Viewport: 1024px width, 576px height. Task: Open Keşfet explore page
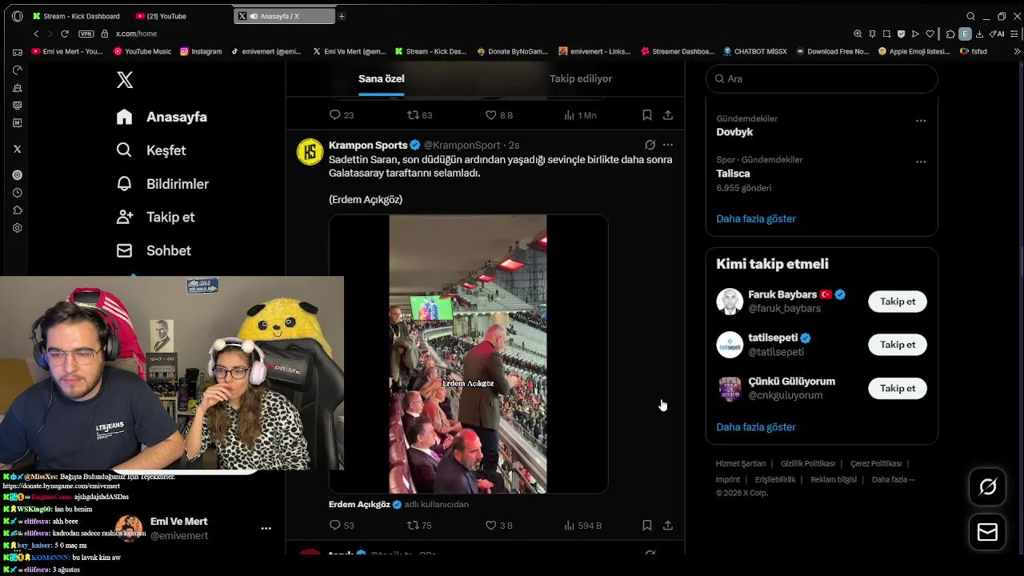pos(150,150)
